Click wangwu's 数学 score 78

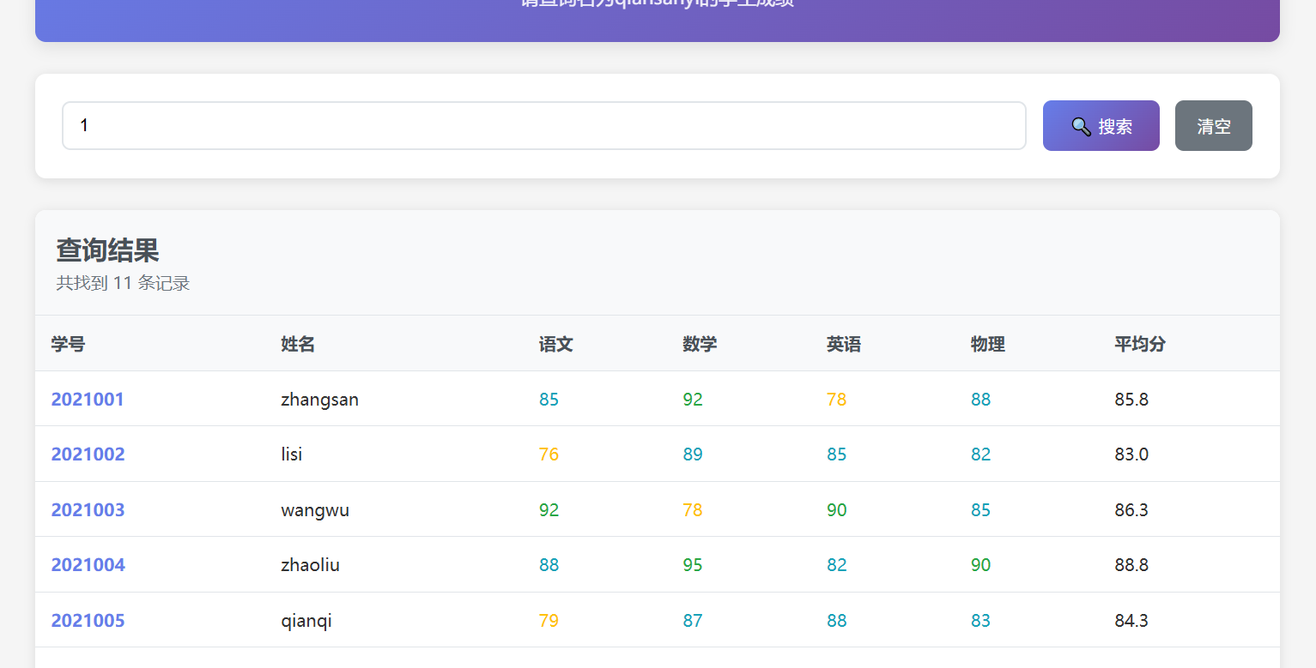pos(693,509)
